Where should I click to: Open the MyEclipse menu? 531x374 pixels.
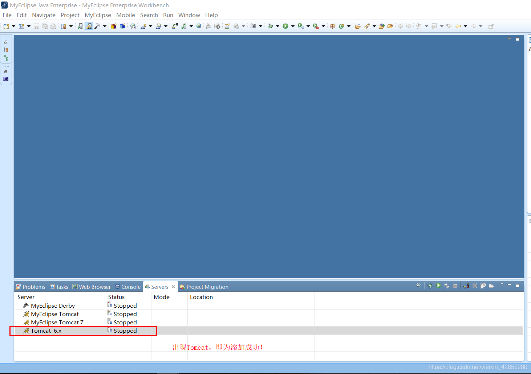click(98, 15)
